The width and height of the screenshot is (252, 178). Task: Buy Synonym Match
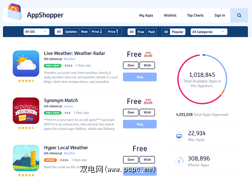pos(140,124)
